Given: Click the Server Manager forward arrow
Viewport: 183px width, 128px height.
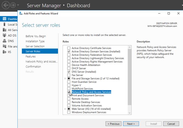Looking at the screenshot, I should pos(13,5).
